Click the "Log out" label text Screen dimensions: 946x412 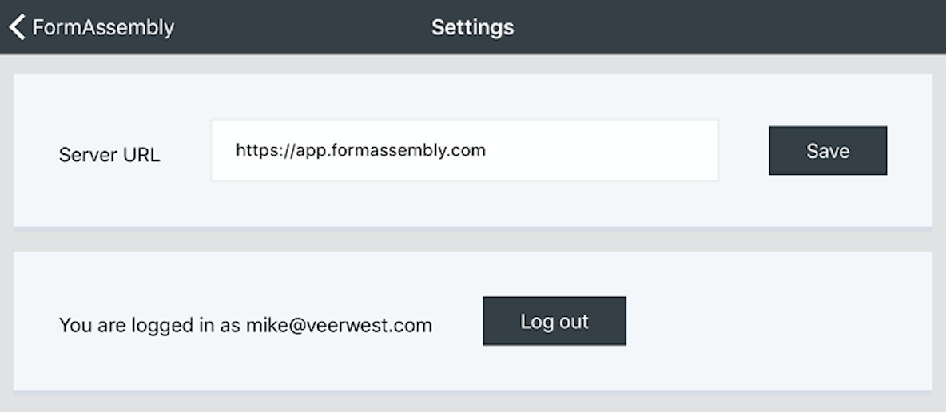pyautogui.click(x=554, y=321)
